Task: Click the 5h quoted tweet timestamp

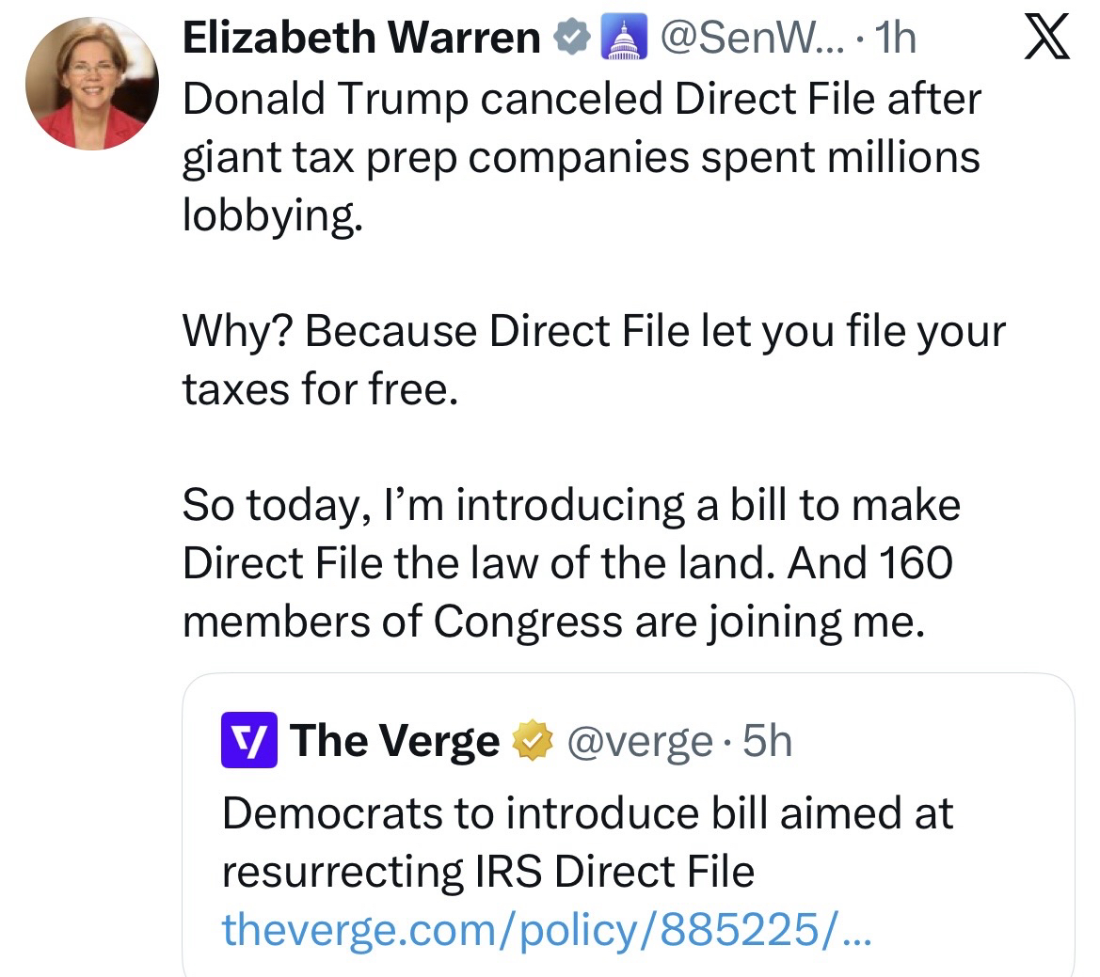Action: click(x=767, y=742)
